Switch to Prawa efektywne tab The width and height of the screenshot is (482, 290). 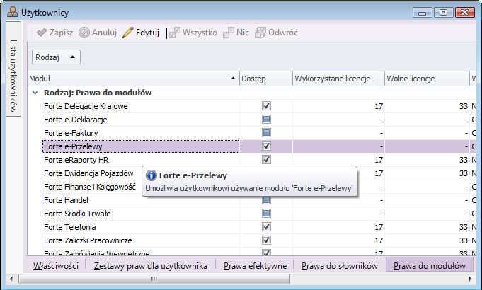tap(255, 266)
